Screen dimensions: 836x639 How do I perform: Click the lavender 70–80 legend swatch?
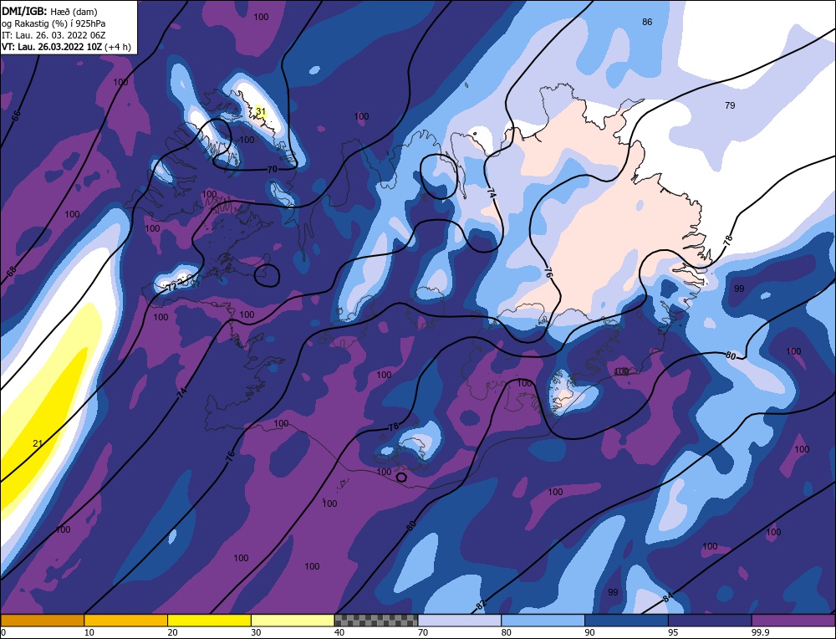pyautogui.click(x=460, y=621)
